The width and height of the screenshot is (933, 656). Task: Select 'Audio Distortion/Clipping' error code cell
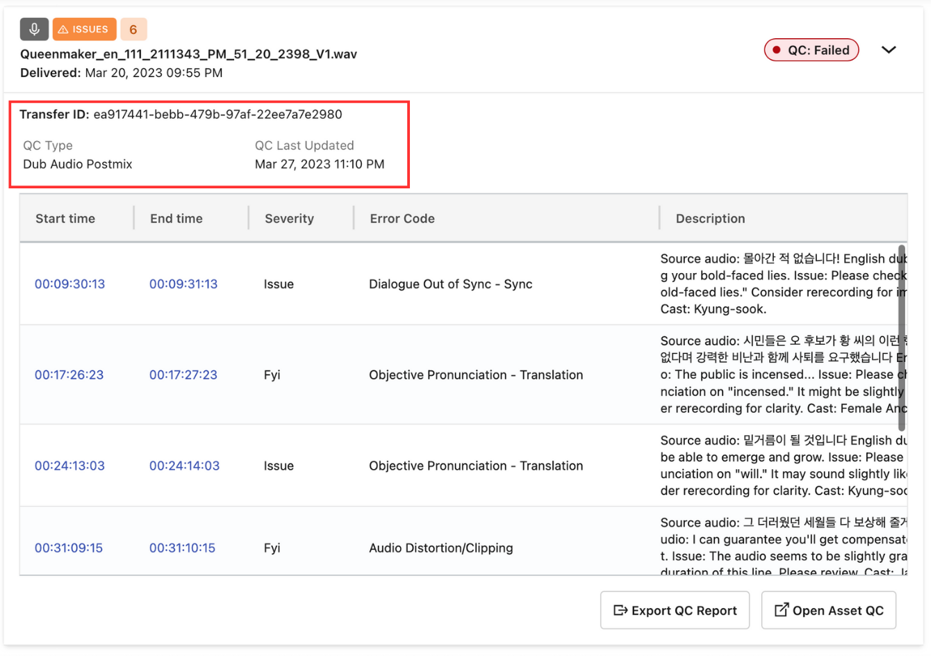pos(441,548)
